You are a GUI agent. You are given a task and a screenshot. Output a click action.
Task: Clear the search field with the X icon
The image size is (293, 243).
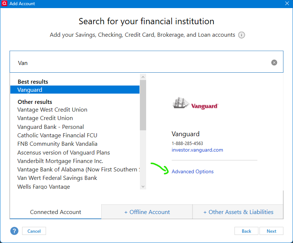click(274, 63)
